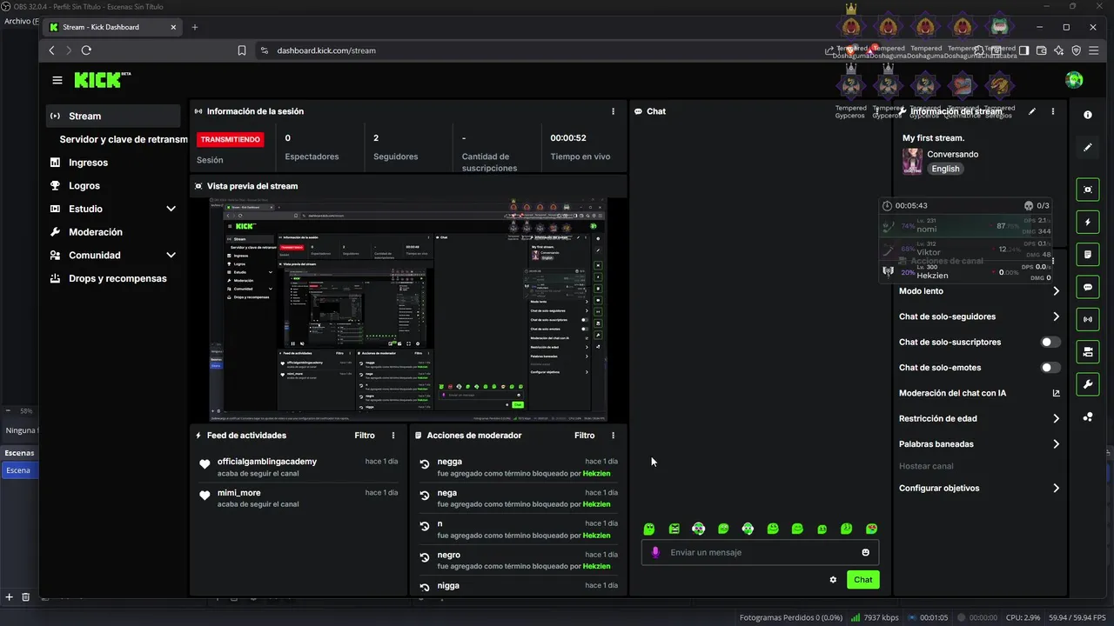
Task: Click the bookmark icon in address bar
Action: coord(242,50)
